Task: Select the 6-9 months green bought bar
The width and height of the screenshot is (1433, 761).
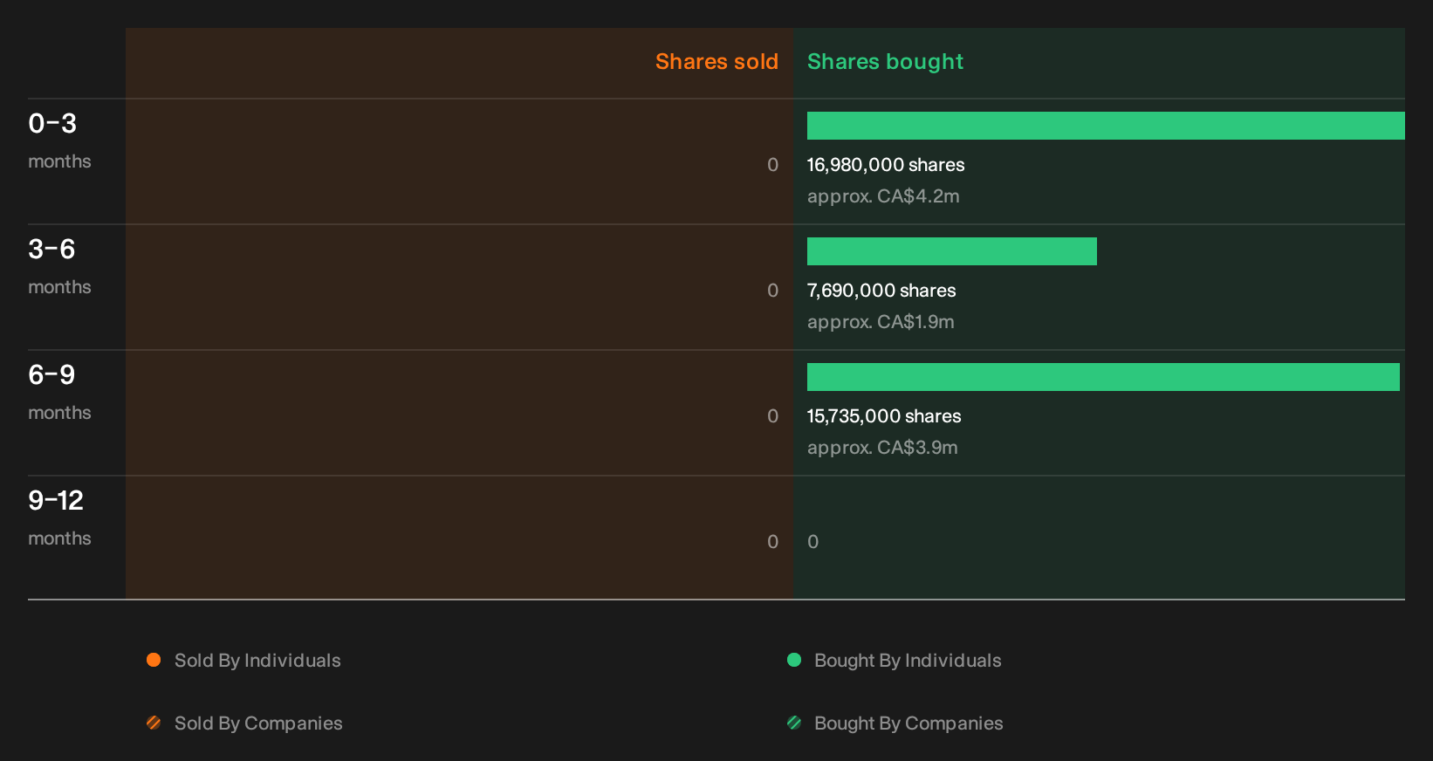Action: coord(1103,377)
